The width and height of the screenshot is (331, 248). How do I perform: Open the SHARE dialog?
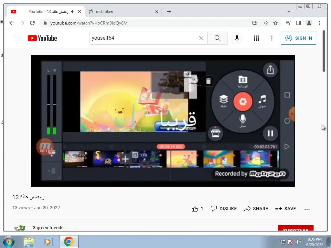[256, 209]
